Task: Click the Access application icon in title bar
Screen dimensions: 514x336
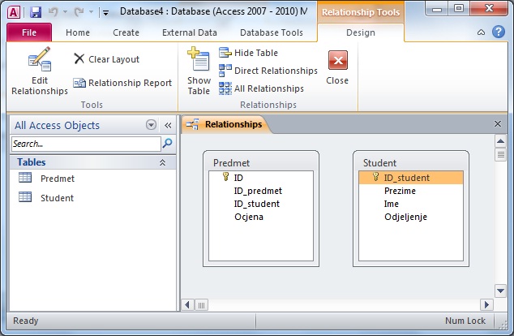Action: [14, 12]
